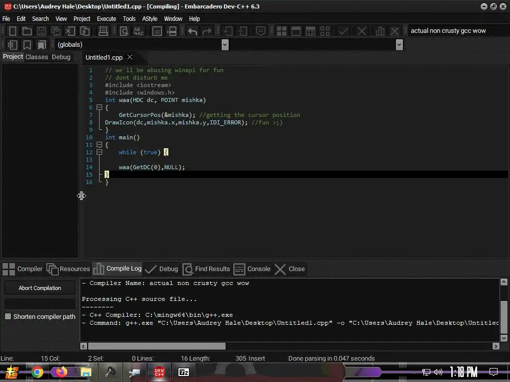Click the Stop Execution X icon
Image resolution: width=510 pixels, height=382 pixels.
click(362, 31)
